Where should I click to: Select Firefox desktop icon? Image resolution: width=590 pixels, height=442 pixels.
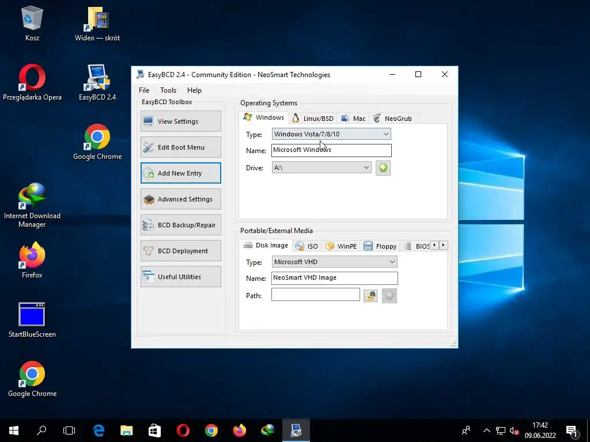tap(32, 260)
